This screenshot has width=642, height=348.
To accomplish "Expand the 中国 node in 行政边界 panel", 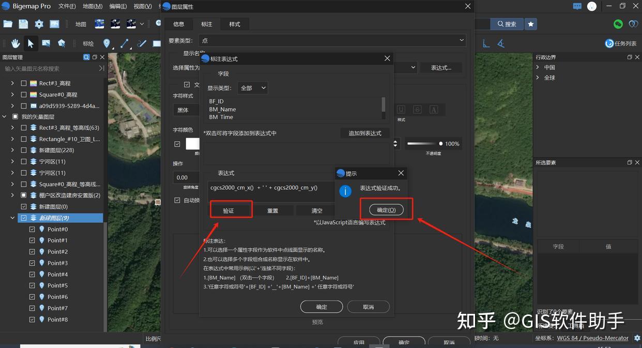I will point(537,67).
